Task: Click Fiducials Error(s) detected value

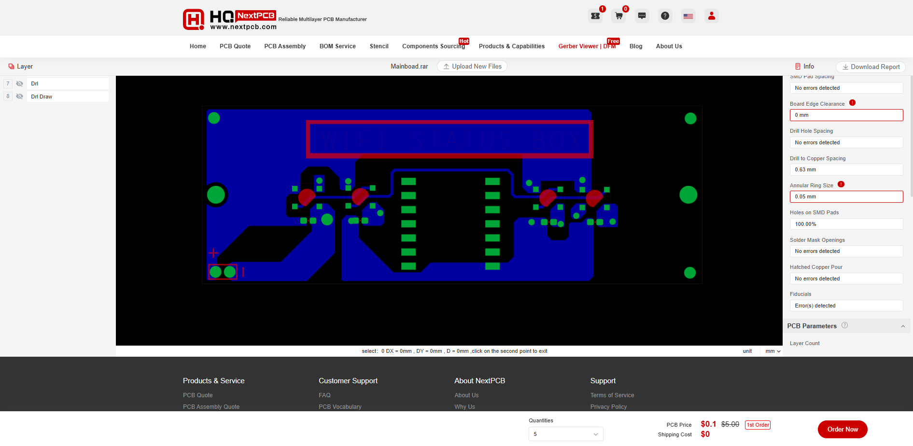Action: (x=846, y=306)
